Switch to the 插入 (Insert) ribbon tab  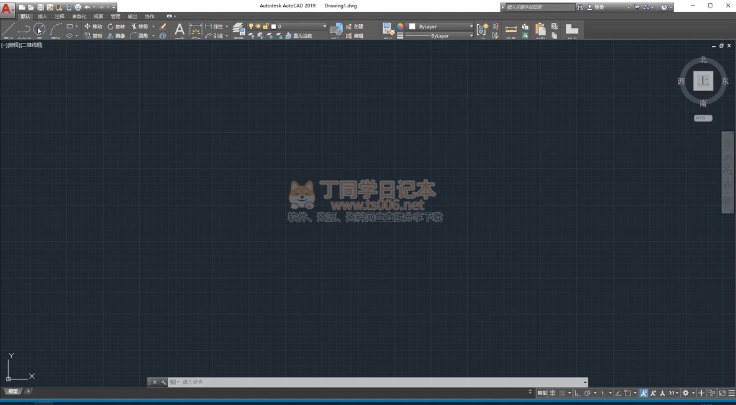click(x=42, y=16)
